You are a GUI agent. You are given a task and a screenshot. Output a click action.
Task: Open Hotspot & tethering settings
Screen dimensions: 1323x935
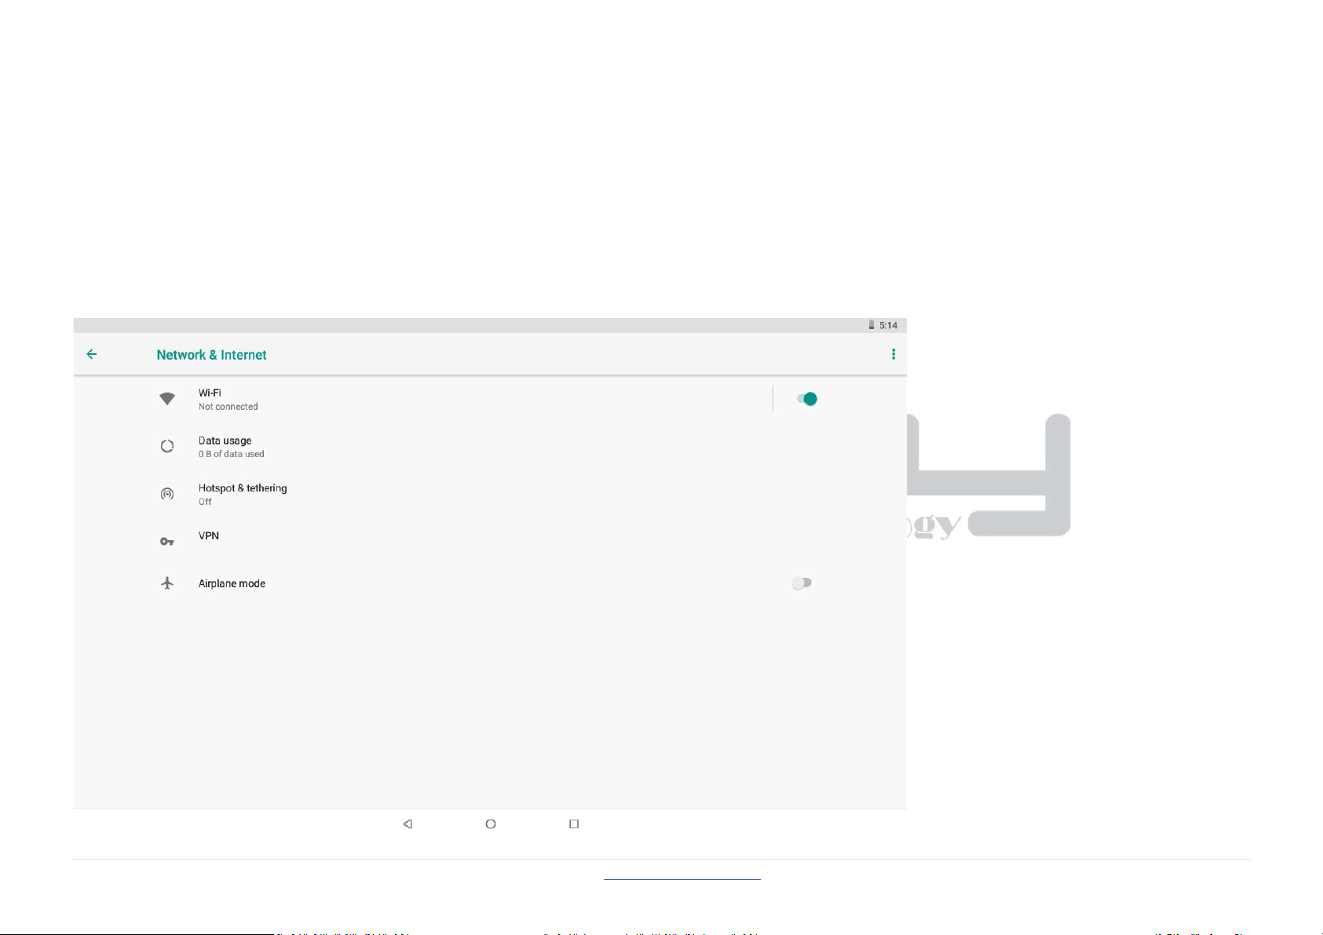point(490,494)
